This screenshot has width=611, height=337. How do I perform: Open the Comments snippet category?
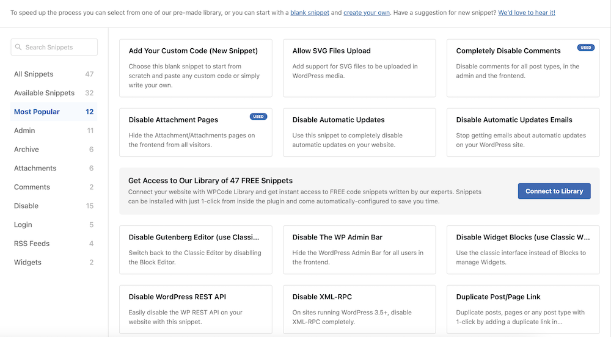pos(54,187)
